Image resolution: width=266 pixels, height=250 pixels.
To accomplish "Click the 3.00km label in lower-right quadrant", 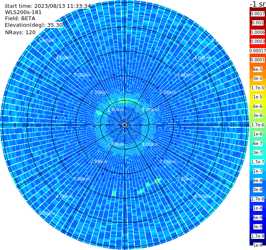I will [x=185, y=179].
